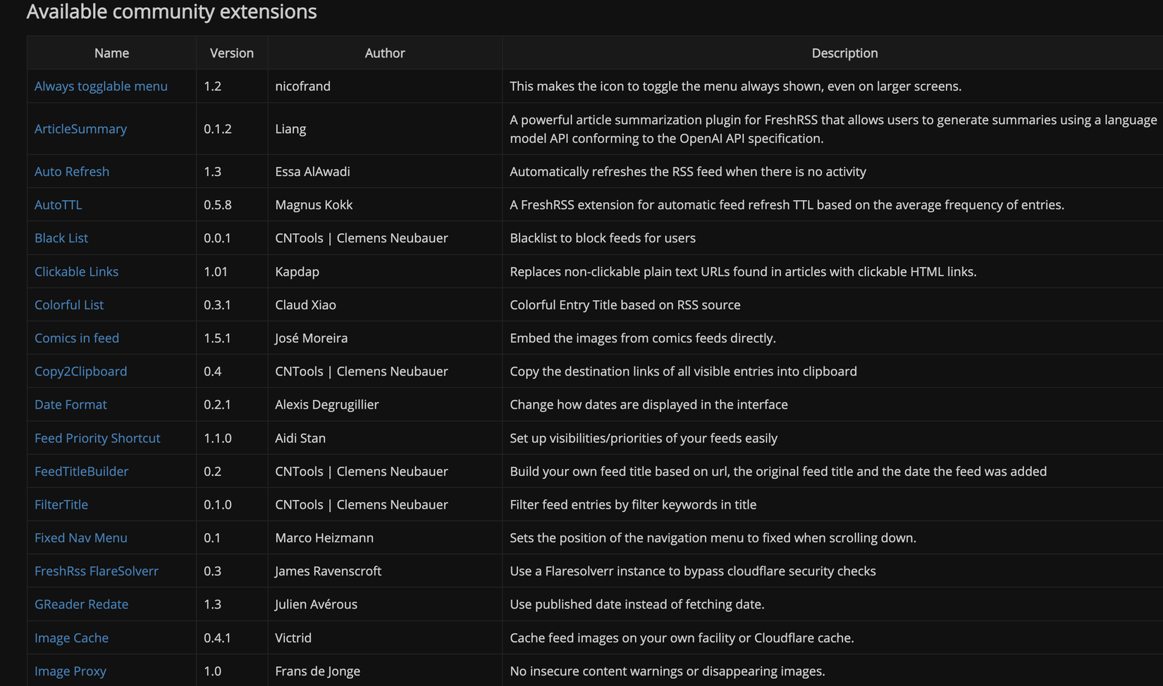Open the AutoTTL extension link
Image resolution: width=1163 pixels, height=686 pixels.
click(58, 205)
